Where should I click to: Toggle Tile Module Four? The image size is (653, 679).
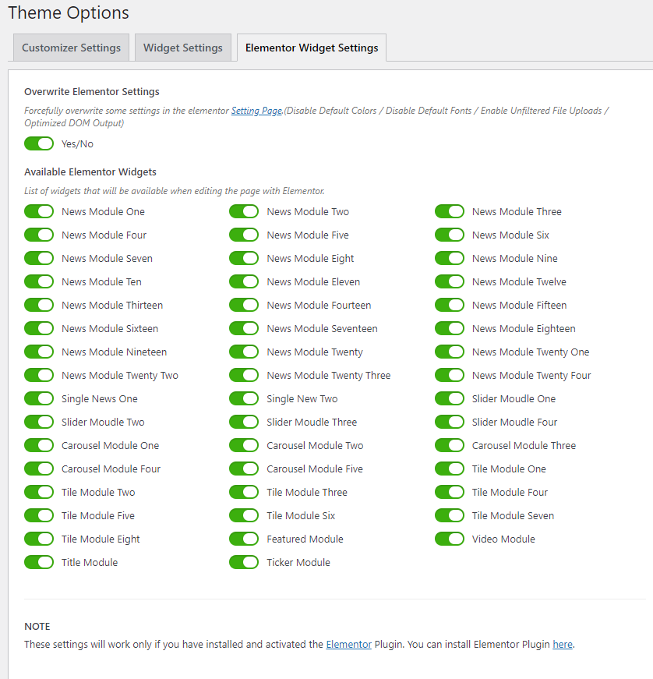click(450, 492)
